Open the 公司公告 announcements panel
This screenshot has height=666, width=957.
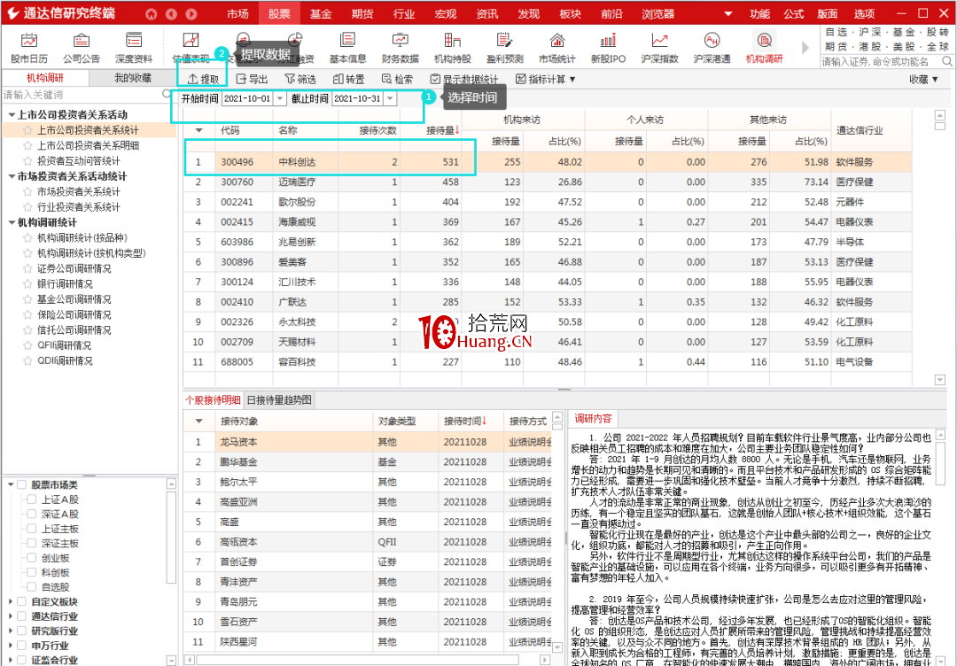click(81, 45)
